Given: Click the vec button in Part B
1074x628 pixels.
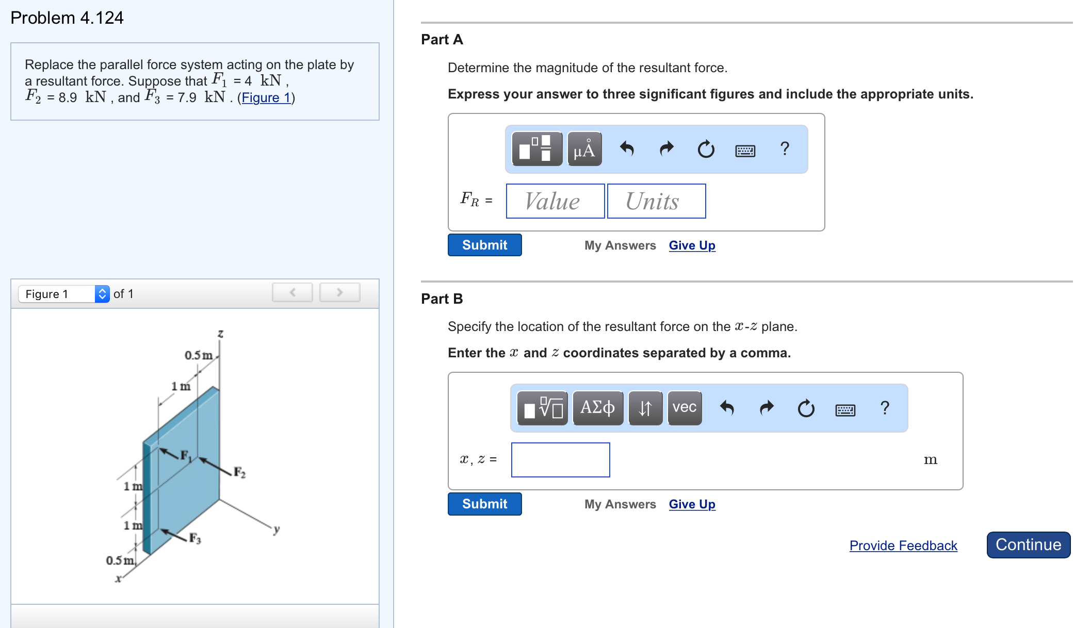Looking at the screenshot, I should pyautogui.click(x=685, y=408).
